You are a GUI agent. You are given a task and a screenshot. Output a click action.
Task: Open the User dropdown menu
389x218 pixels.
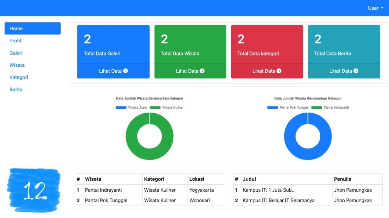click(376, 8)
